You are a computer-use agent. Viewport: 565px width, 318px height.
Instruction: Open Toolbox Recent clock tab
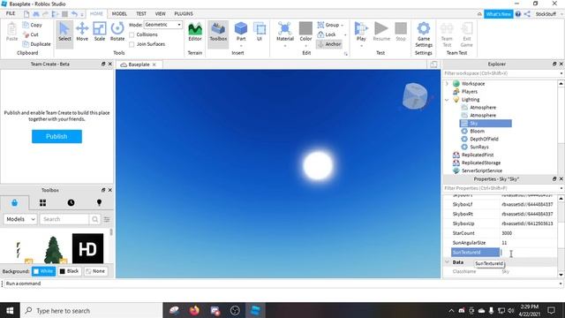tap(71, 202)
